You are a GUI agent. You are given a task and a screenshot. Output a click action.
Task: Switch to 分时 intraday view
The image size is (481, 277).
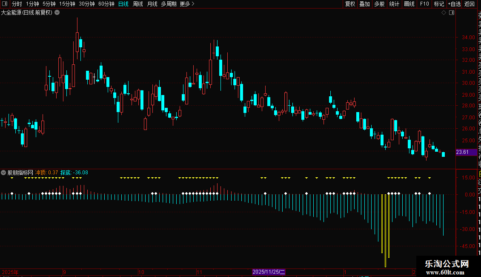pos(17,4)
